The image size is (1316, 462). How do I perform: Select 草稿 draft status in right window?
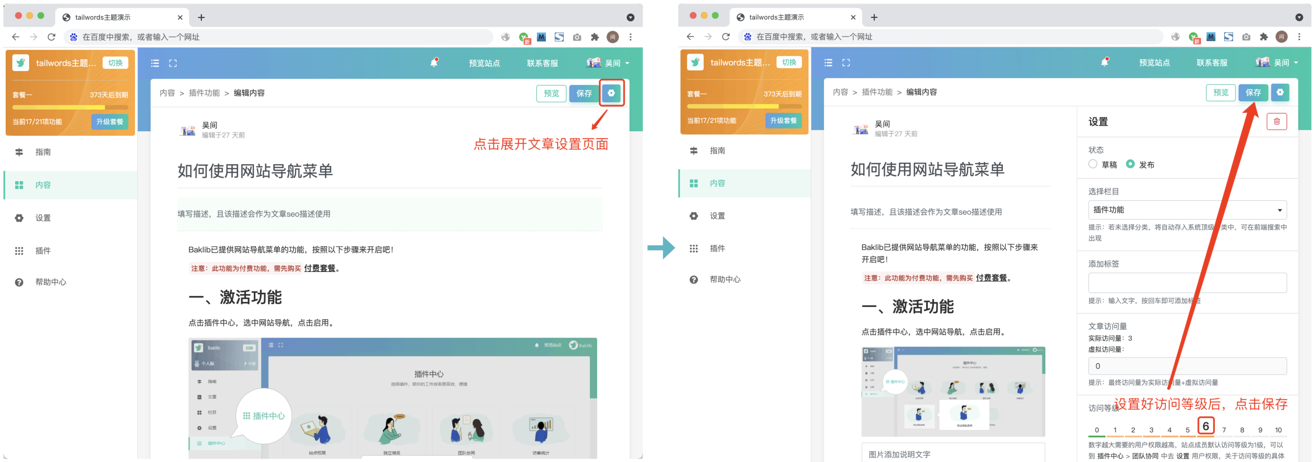[1093, 164]
